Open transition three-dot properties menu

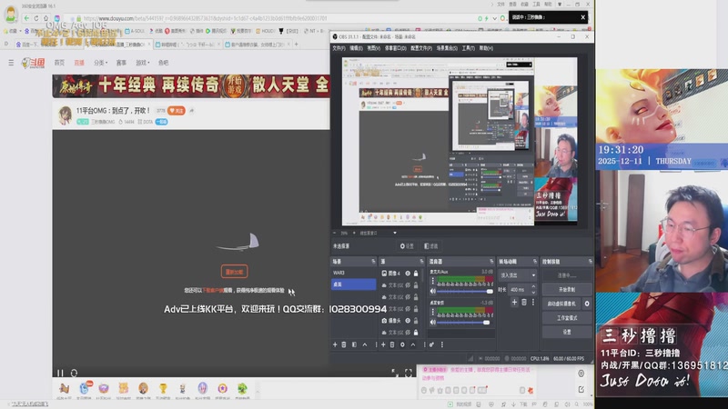point(533,303)
